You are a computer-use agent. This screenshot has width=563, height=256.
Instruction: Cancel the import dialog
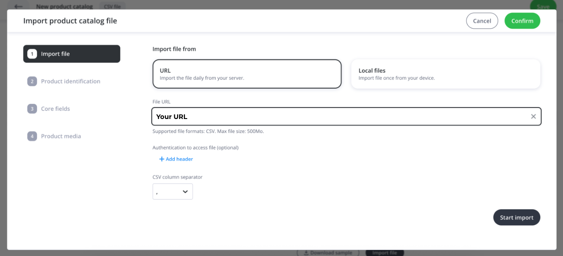[482, 21]
